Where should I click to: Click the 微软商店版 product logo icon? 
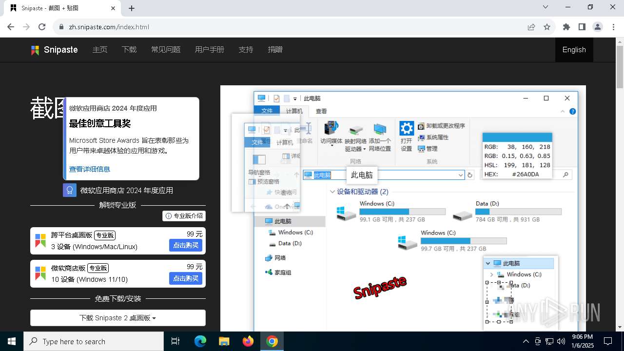click(x=40, y=273)
